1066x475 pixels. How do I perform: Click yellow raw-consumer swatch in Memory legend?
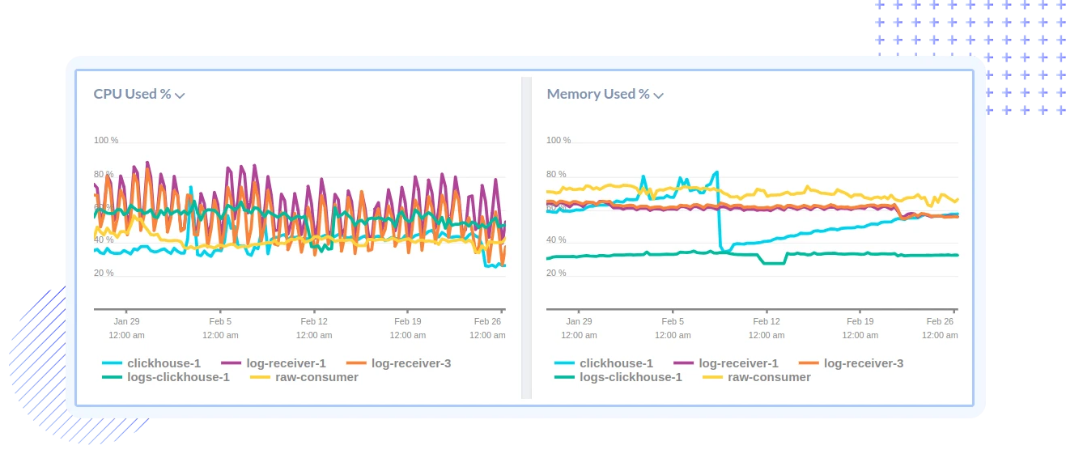(713, 377)
